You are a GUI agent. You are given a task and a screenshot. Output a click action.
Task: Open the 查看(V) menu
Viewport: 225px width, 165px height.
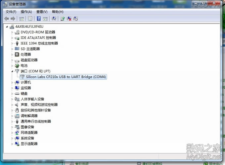click(x=42, y=12)
